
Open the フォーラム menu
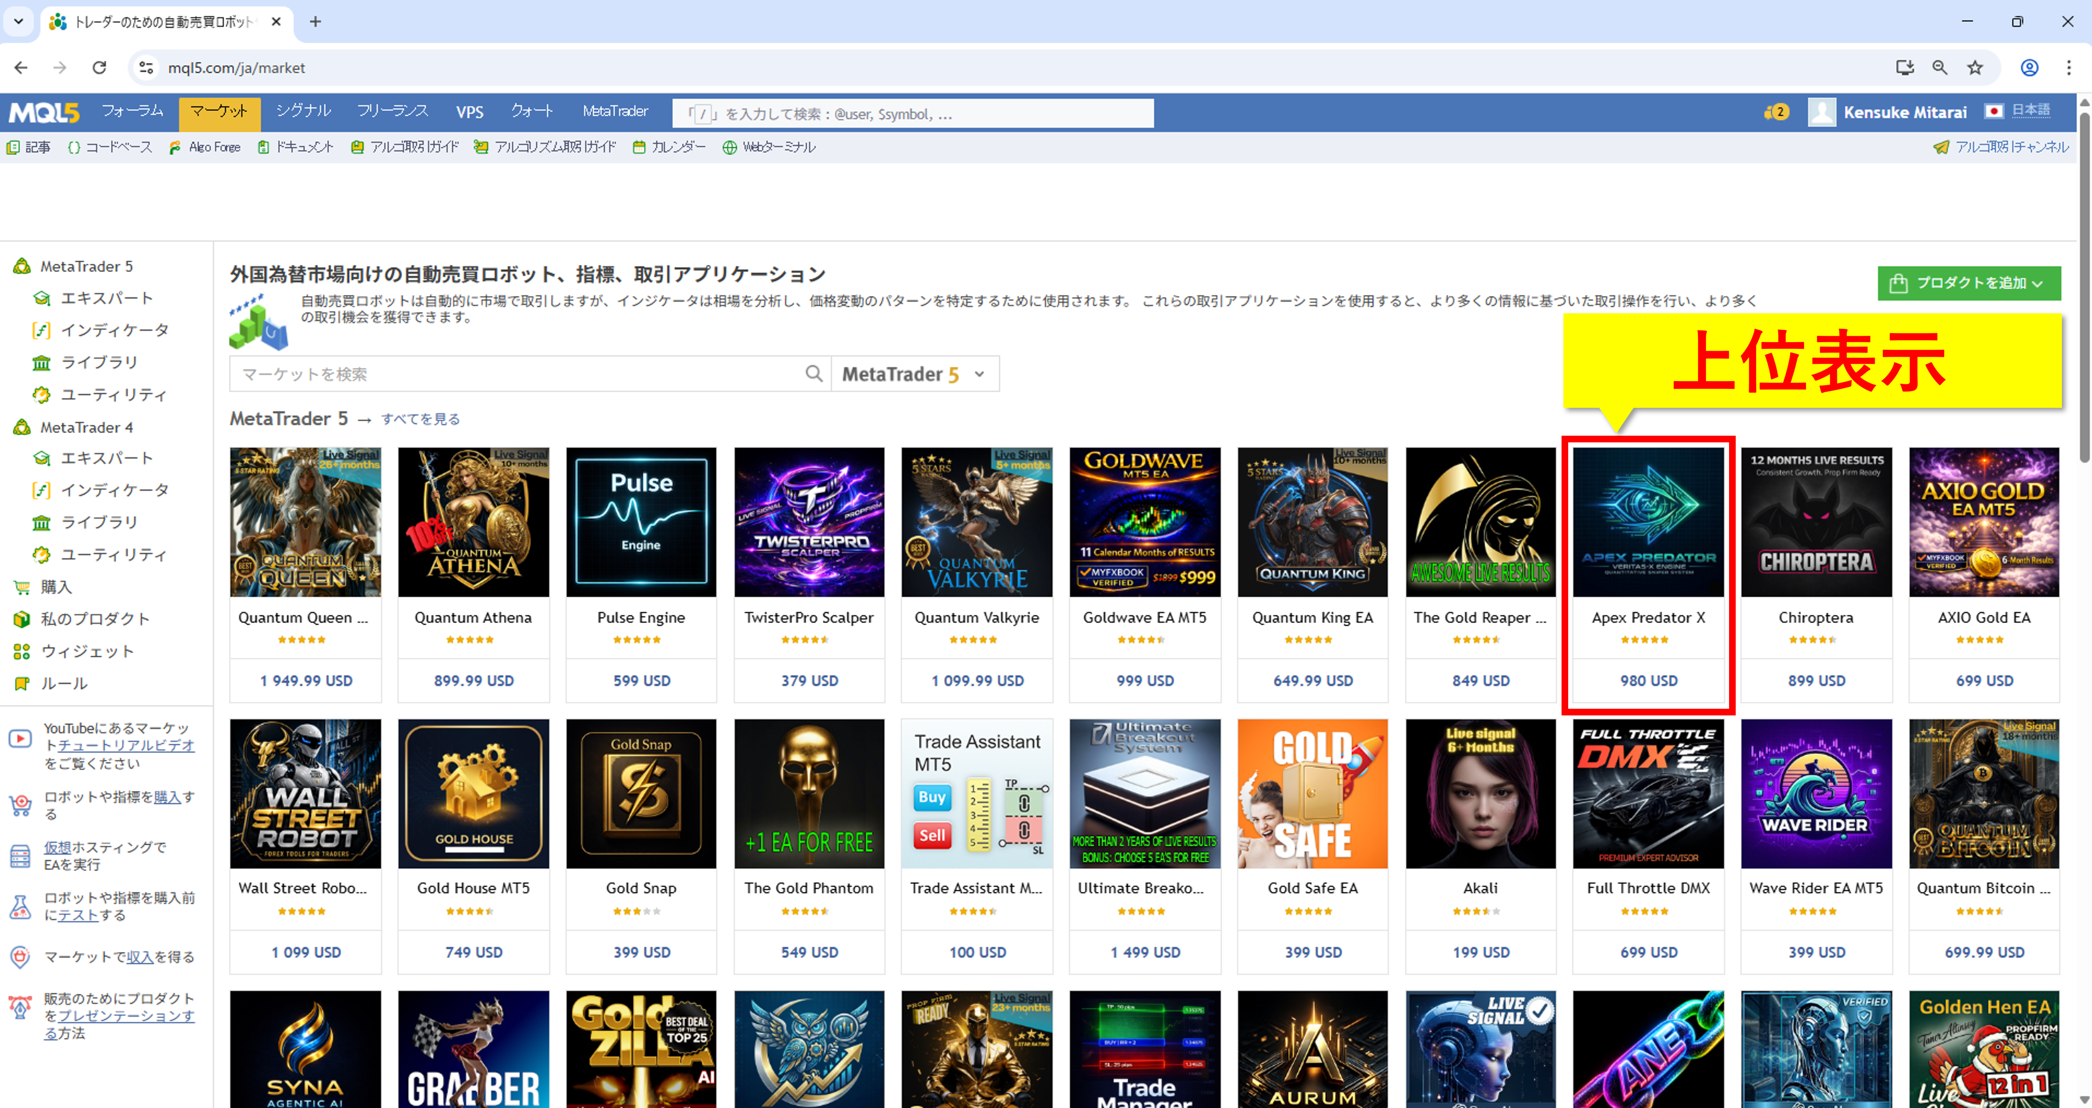coord(132,111)
